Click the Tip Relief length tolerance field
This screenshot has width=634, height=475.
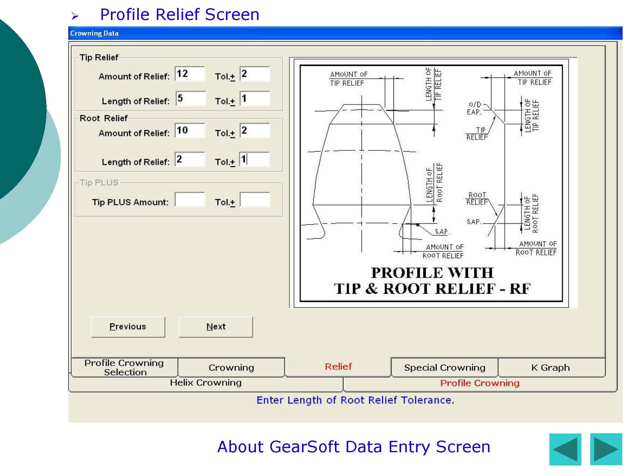pyautogui.click(x=255, y=98)
